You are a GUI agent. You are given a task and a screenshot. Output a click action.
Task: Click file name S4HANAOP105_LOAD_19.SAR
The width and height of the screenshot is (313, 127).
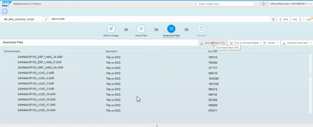[36, 94]
